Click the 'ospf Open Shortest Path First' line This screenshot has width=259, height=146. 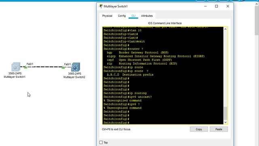[139, 60]
